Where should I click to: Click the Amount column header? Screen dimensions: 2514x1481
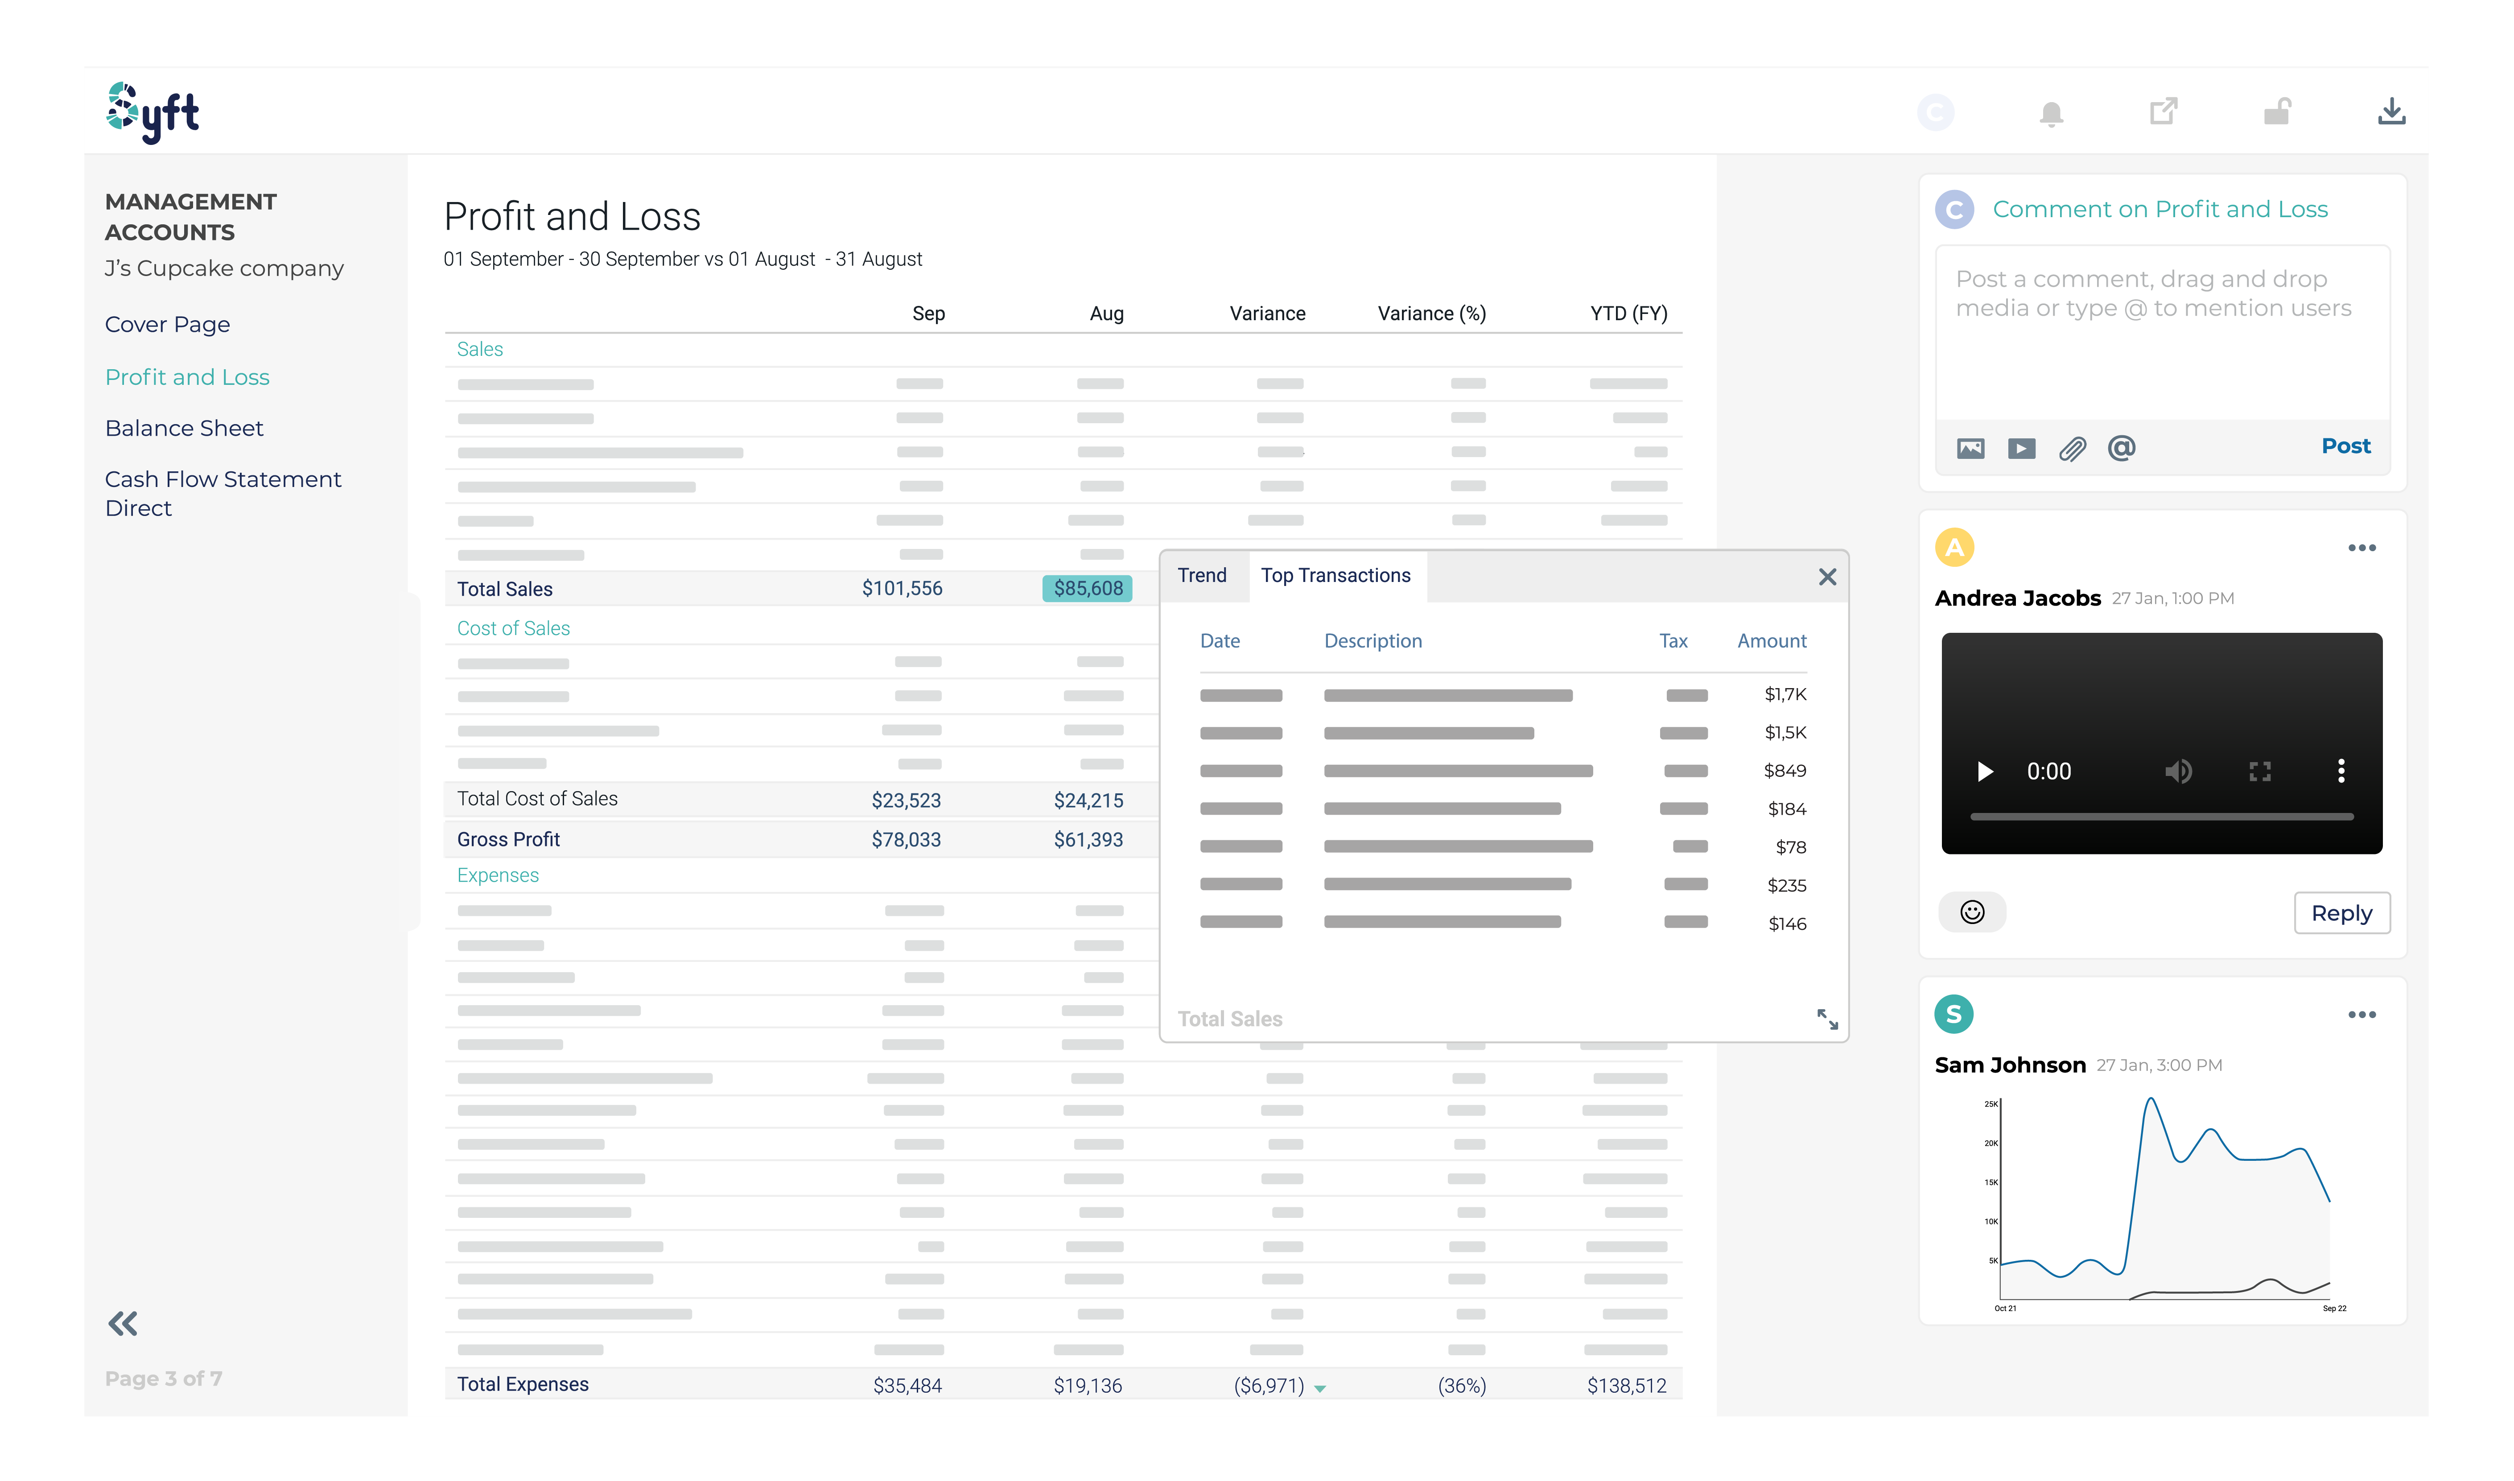pos(1771,642)
